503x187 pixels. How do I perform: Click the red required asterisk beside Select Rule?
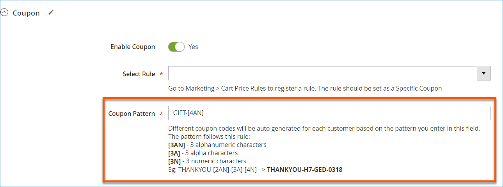click(161, 74)
